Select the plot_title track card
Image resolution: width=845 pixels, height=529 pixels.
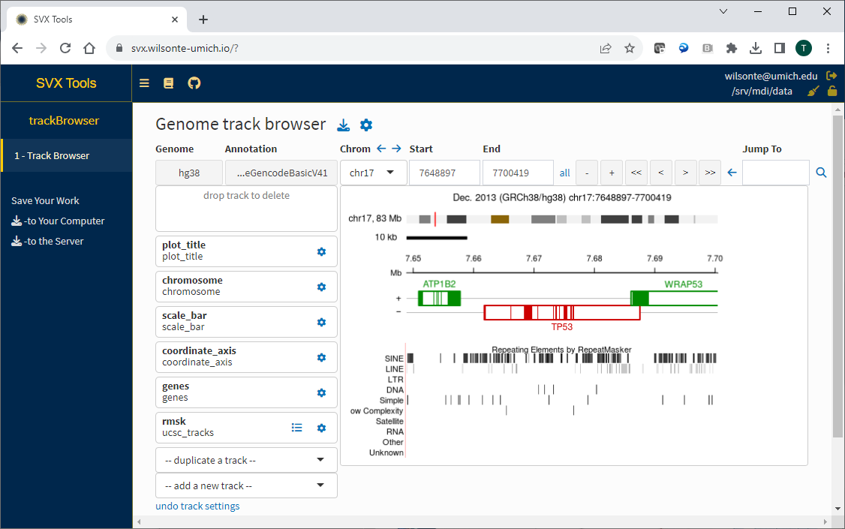pos(246,251)
